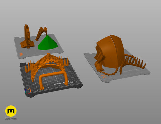Select the spiked spine piece on plate 2

[133, 63]
